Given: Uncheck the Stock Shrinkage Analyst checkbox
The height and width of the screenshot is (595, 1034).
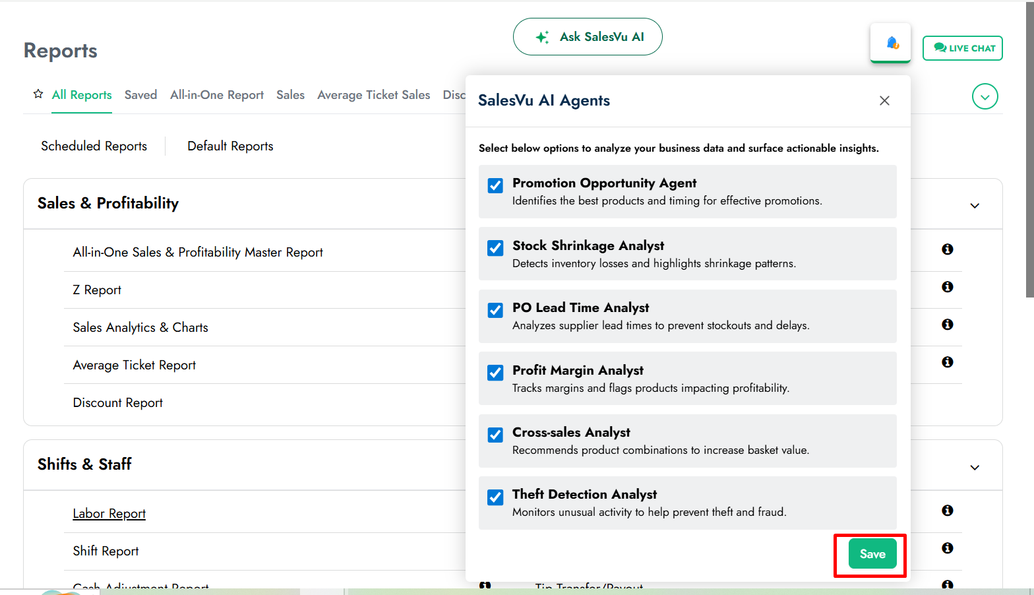Looking at the screenshot, I should 495,248.
